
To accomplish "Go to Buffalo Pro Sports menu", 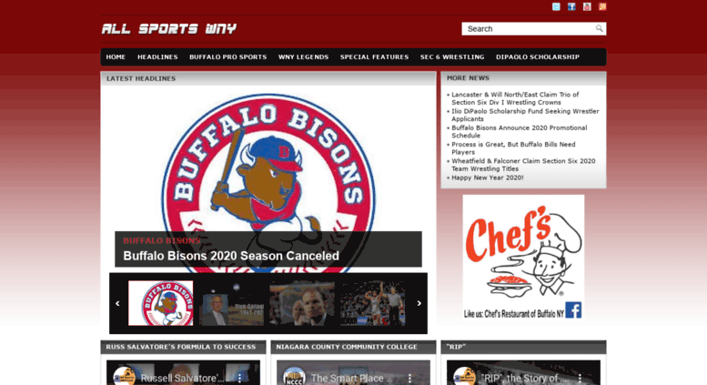I will click(x=227, y=56).
